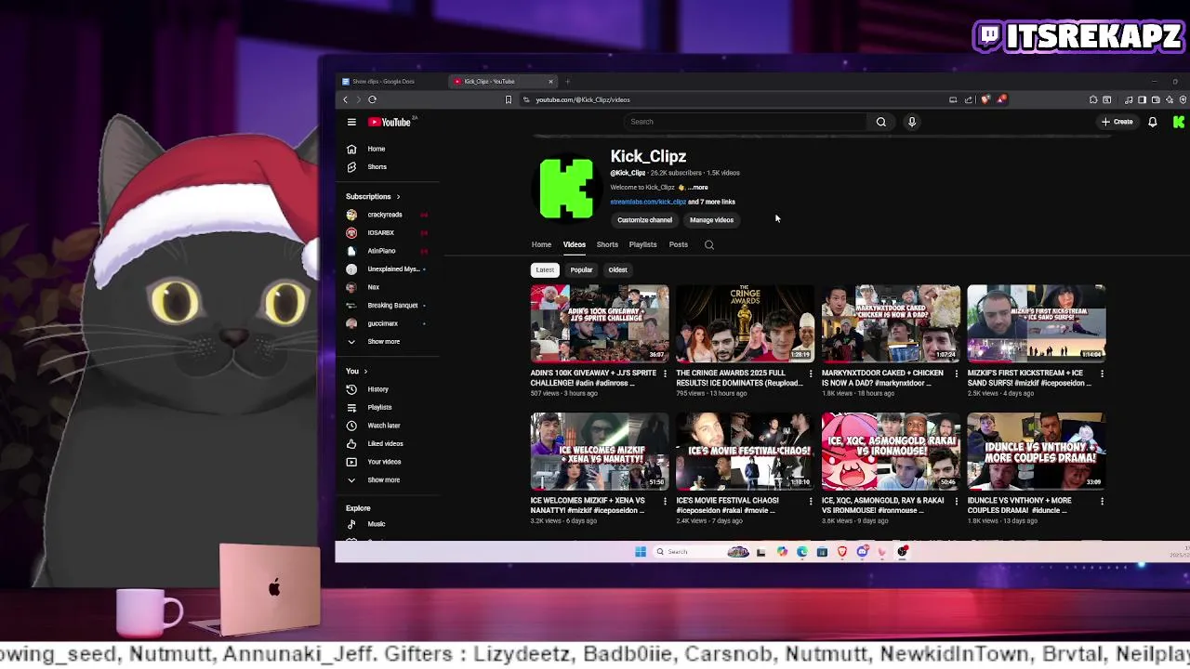The height and width of the screenshot is (669, 1190).
Task: Open the AtinPiano subscription
Action: click(382, 251)
